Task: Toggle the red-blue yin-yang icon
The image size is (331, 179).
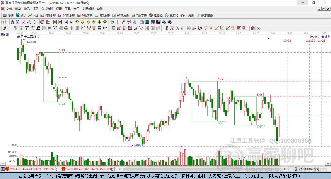Action: (253, 28)
